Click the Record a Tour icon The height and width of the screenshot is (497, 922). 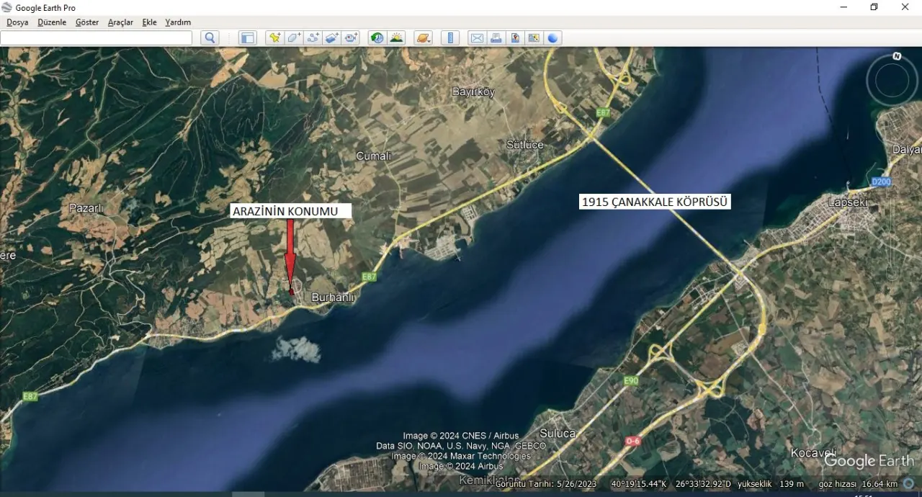pyautogui.click(x=351, y=38)
